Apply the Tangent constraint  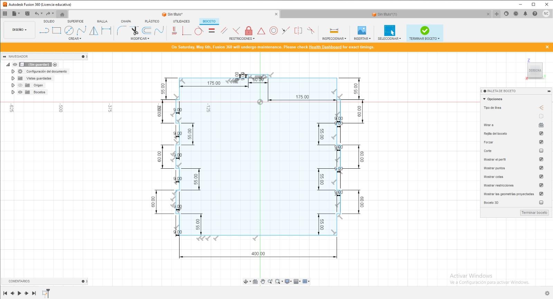[199, 31]
